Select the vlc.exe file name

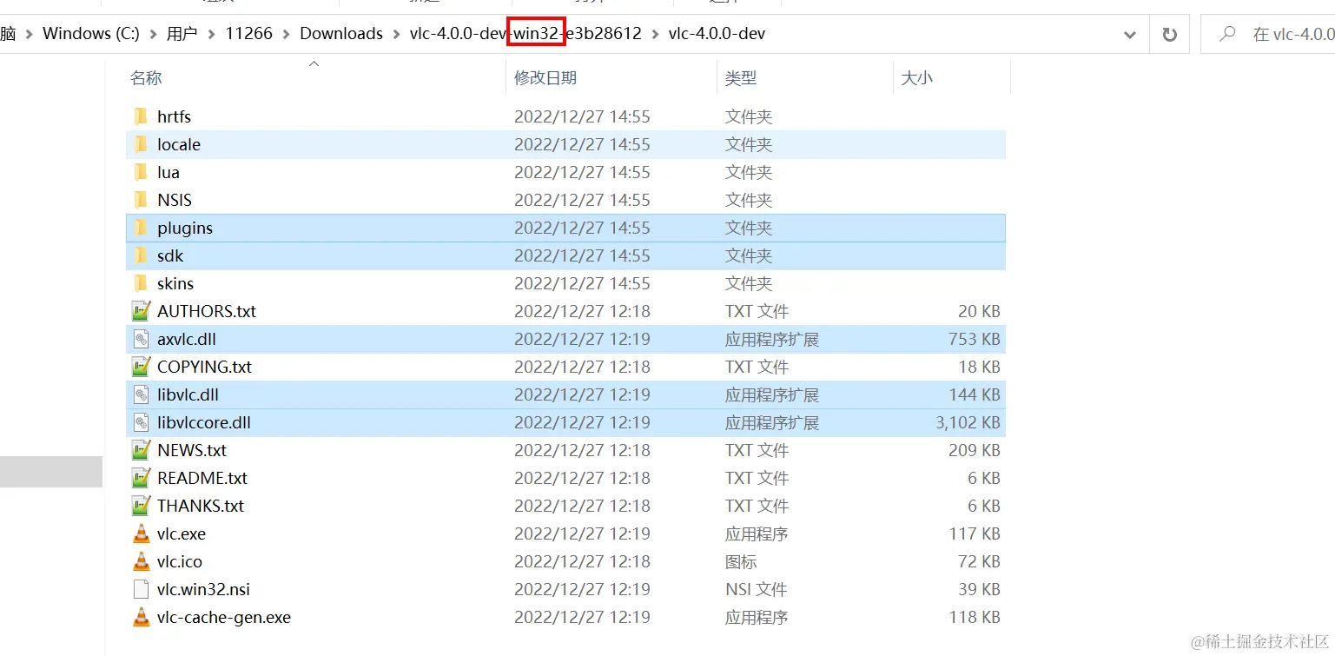point(182,533)
